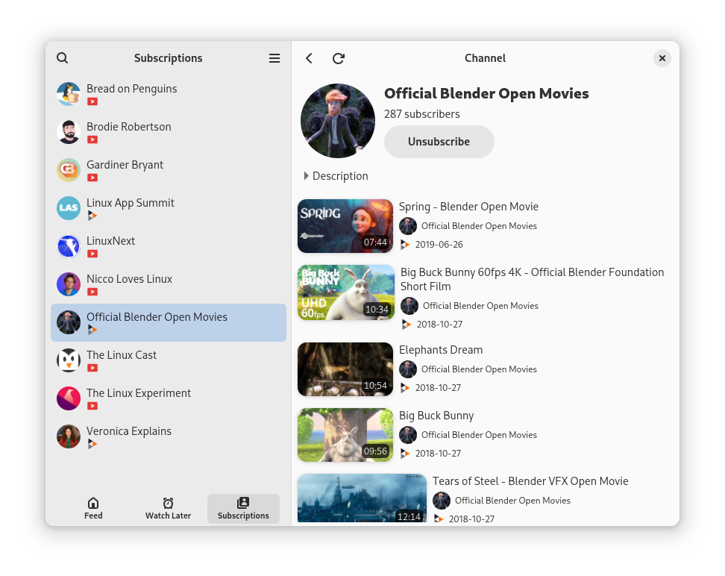Click the 287 subscribers count

coord(421,114)
